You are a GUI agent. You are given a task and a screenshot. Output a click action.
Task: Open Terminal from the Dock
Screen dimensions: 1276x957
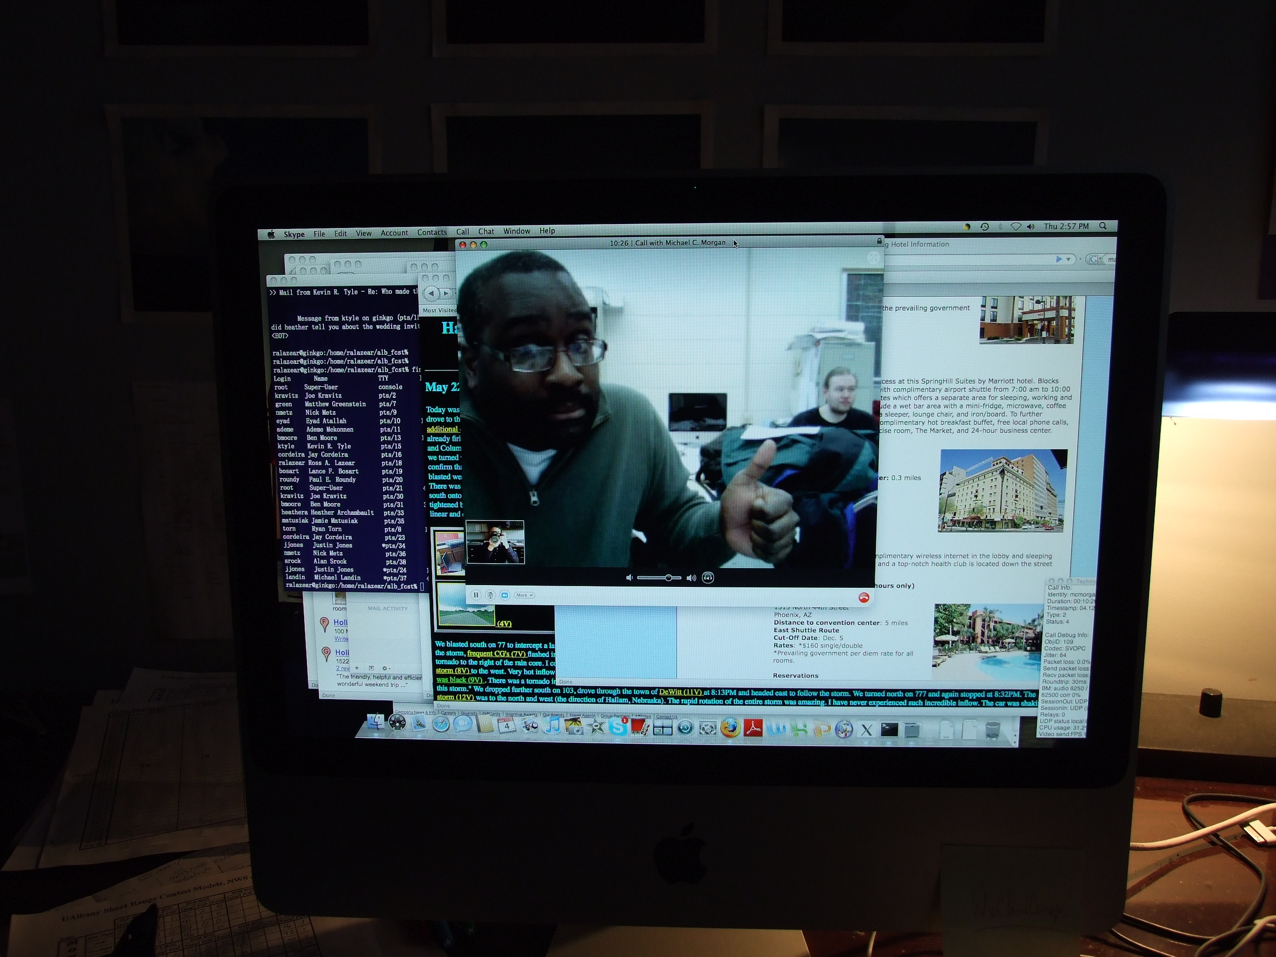pyautogui.click(x=889, y=730)
